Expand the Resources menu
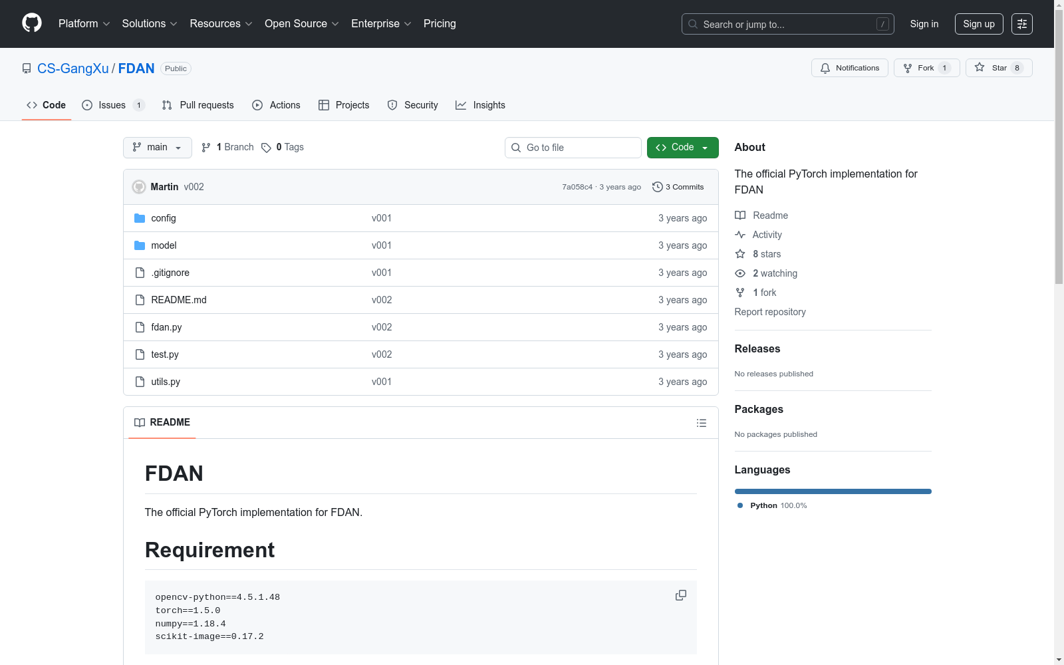 click(221, 24)
